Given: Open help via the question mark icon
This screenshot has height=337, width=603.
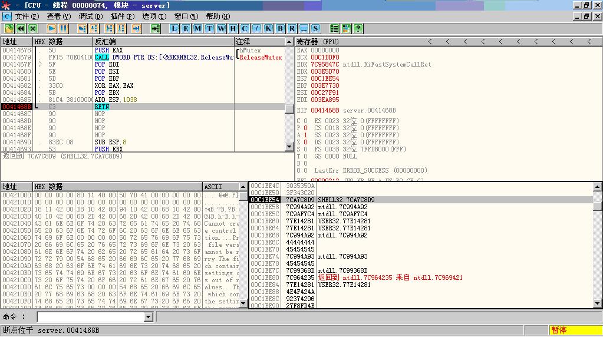Looking at the screenshot, I should pos(358,28).
